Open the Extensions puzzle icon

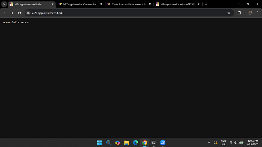(x=240, y=13)
